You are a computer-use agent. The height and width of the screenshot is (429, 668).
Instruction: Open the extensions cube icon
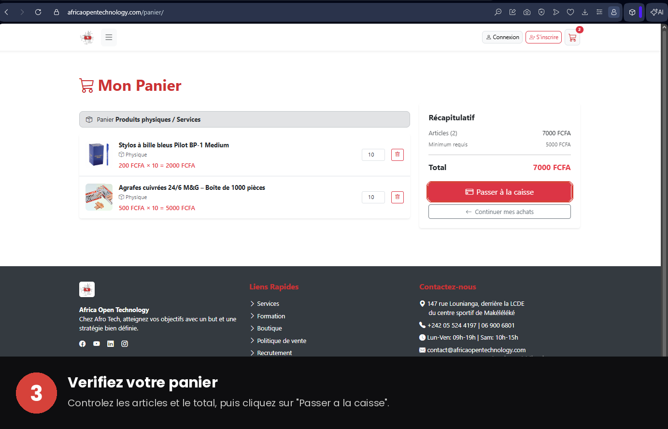(632, 12)
